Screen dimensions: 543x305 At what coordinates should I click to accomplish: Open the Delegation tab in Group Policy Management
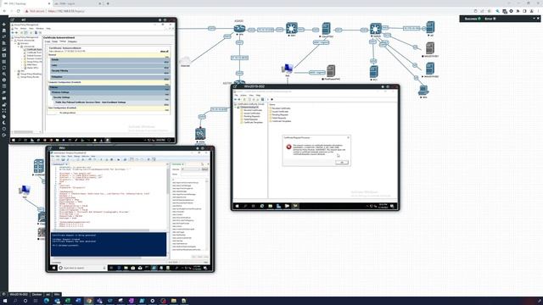72,42
